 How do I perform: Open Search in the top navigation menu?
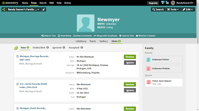tap(43, 3)
